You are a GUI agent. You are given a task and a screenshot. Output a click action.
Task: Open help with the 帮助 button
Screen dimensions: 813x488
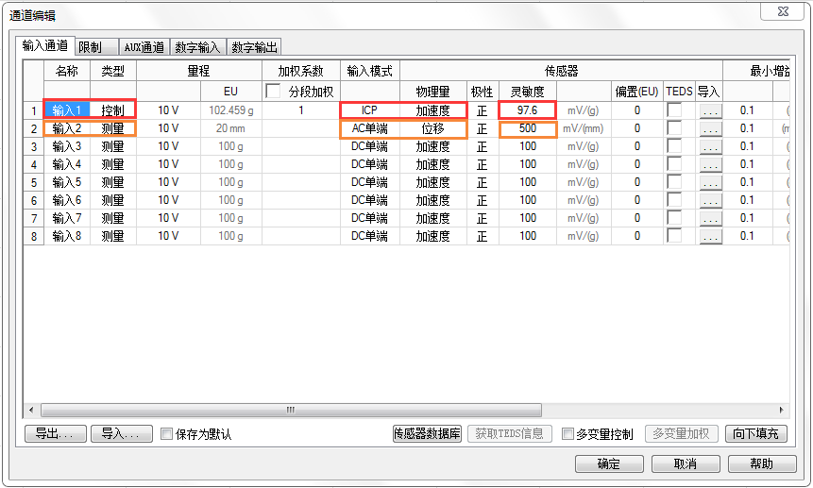tap(762, 463)
